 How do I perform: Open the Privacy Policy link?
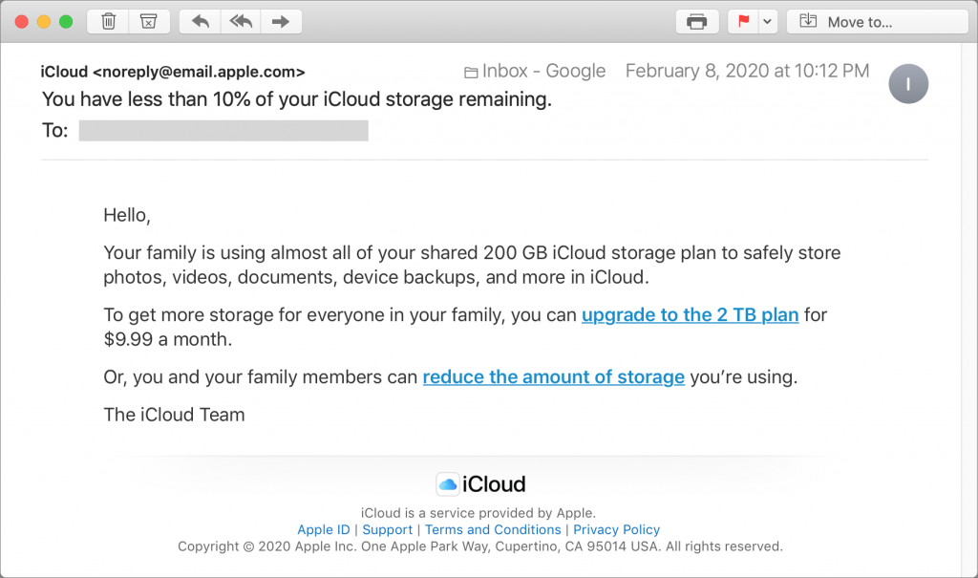(616, 529)
